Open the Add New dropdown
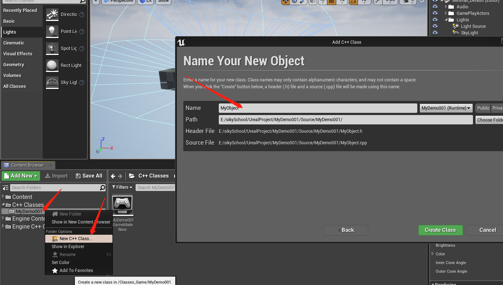This screenshot has height=285, width=503. (21, 176)
